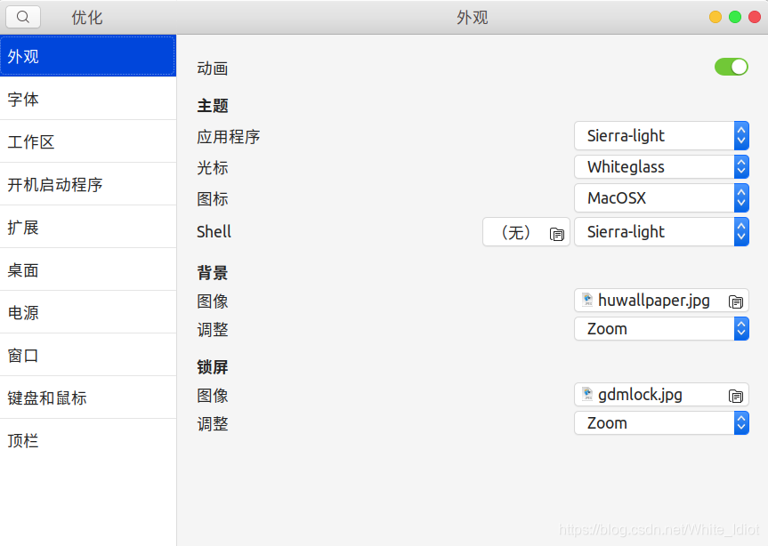Click the 优化 title in the header
The width and height of the screenshot is (768, 546).
pos(86,18)
